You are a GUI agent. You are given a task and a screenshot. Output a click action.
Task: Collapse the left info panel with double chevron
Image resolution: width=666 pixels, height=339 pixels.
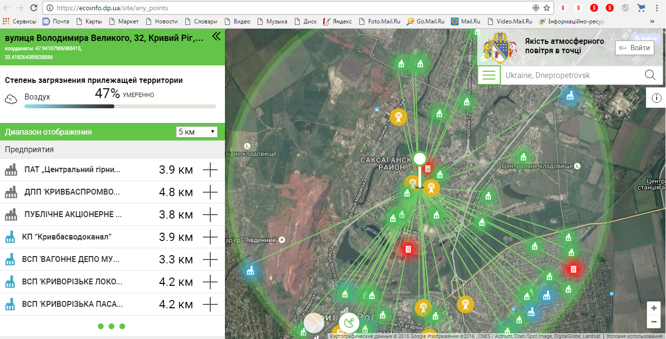pyautogui.click(x=216, y=37)
